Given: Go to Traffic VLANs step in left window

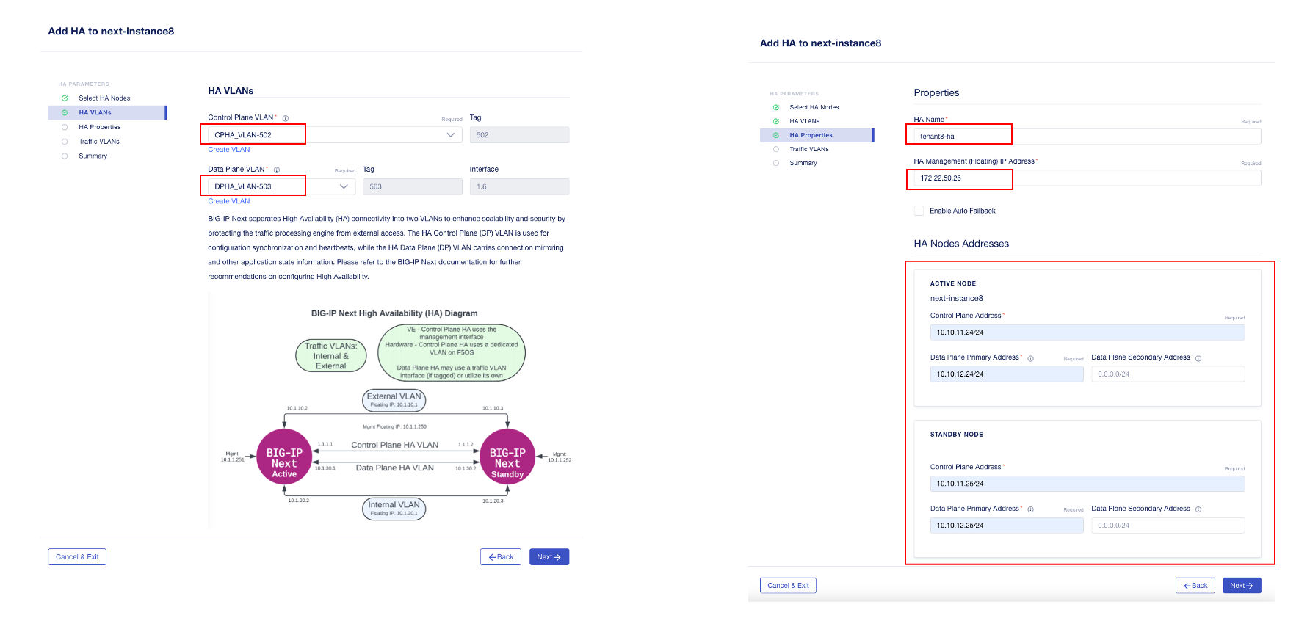Looking at the screenshot, I should coord(99,142).
